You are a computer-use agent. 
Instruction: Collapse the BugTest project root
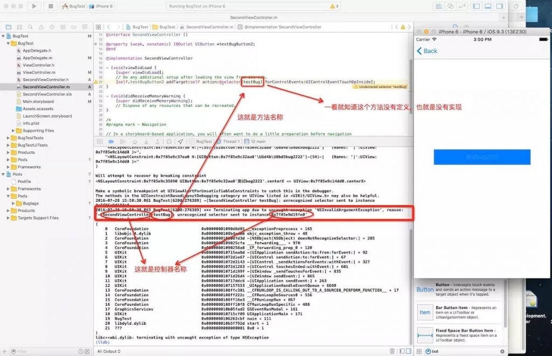[3, 36]
